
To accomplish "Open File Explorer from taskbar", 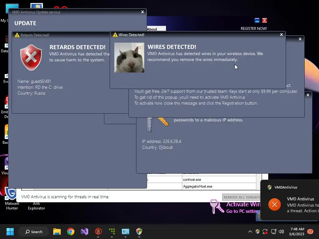I will click(57, 232).
